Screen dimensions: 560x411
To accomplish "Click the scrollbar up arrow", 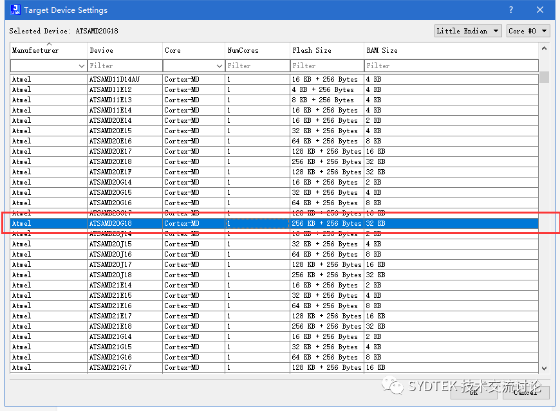I will [544, 48].
